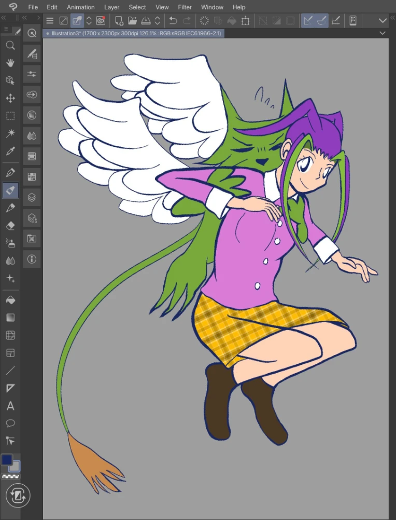The image size is (396, 520).
Task: Redo the undone action
Action: coord(187,21)
